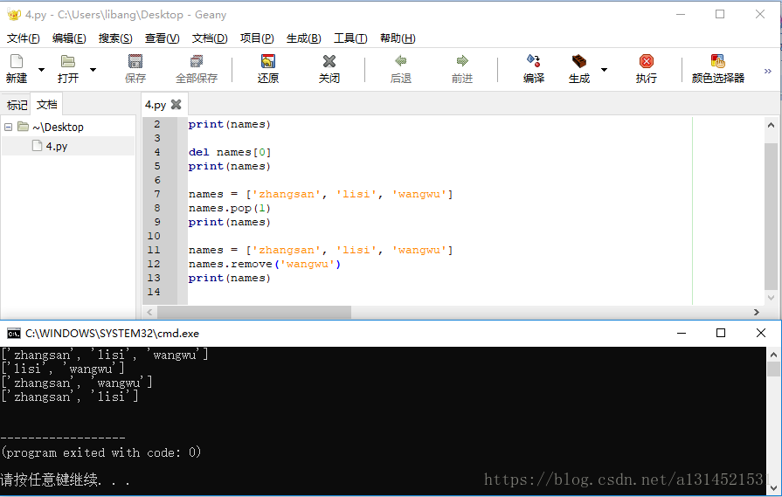Click the editor horizontal scroll left arrow
782x497 pixels.
coord(149,312)
